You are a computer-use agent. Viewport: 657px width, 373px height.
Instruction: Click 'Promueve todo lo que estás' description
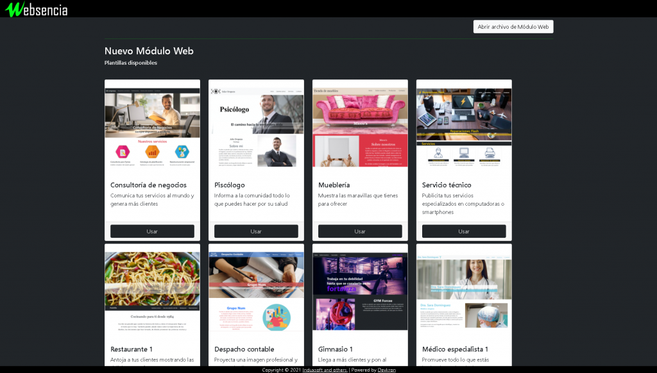[x=456, y=360]
